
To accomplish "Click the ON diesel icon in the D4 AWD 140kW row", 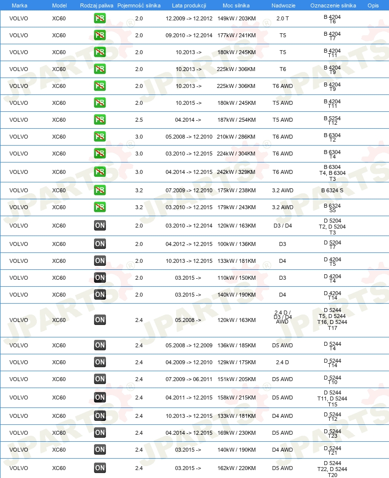I will click(x=100, y=450).
